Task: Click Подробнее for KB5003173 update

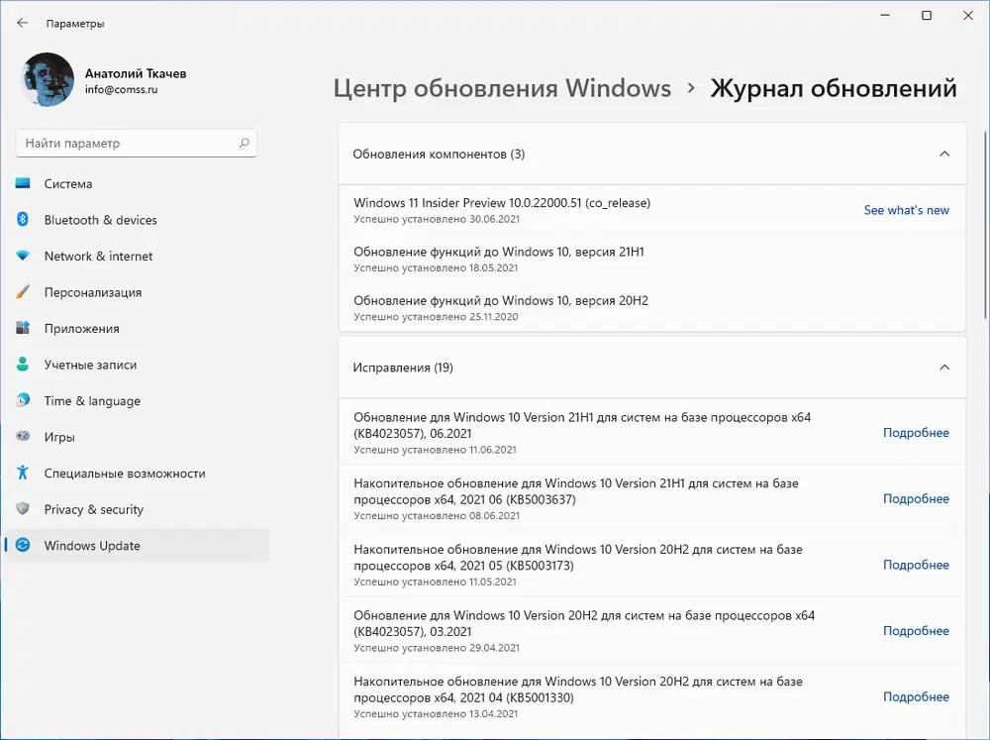Action: coord(916,565)
